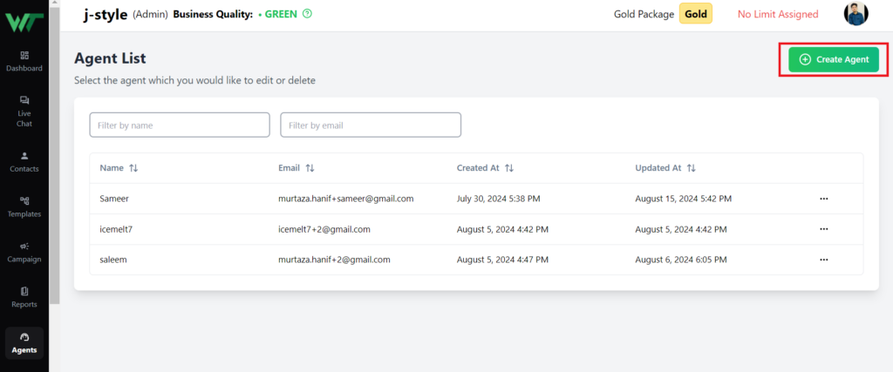Click updated date August 15, 2024 5:42 PM
The image size is (893, 372).
684,199
